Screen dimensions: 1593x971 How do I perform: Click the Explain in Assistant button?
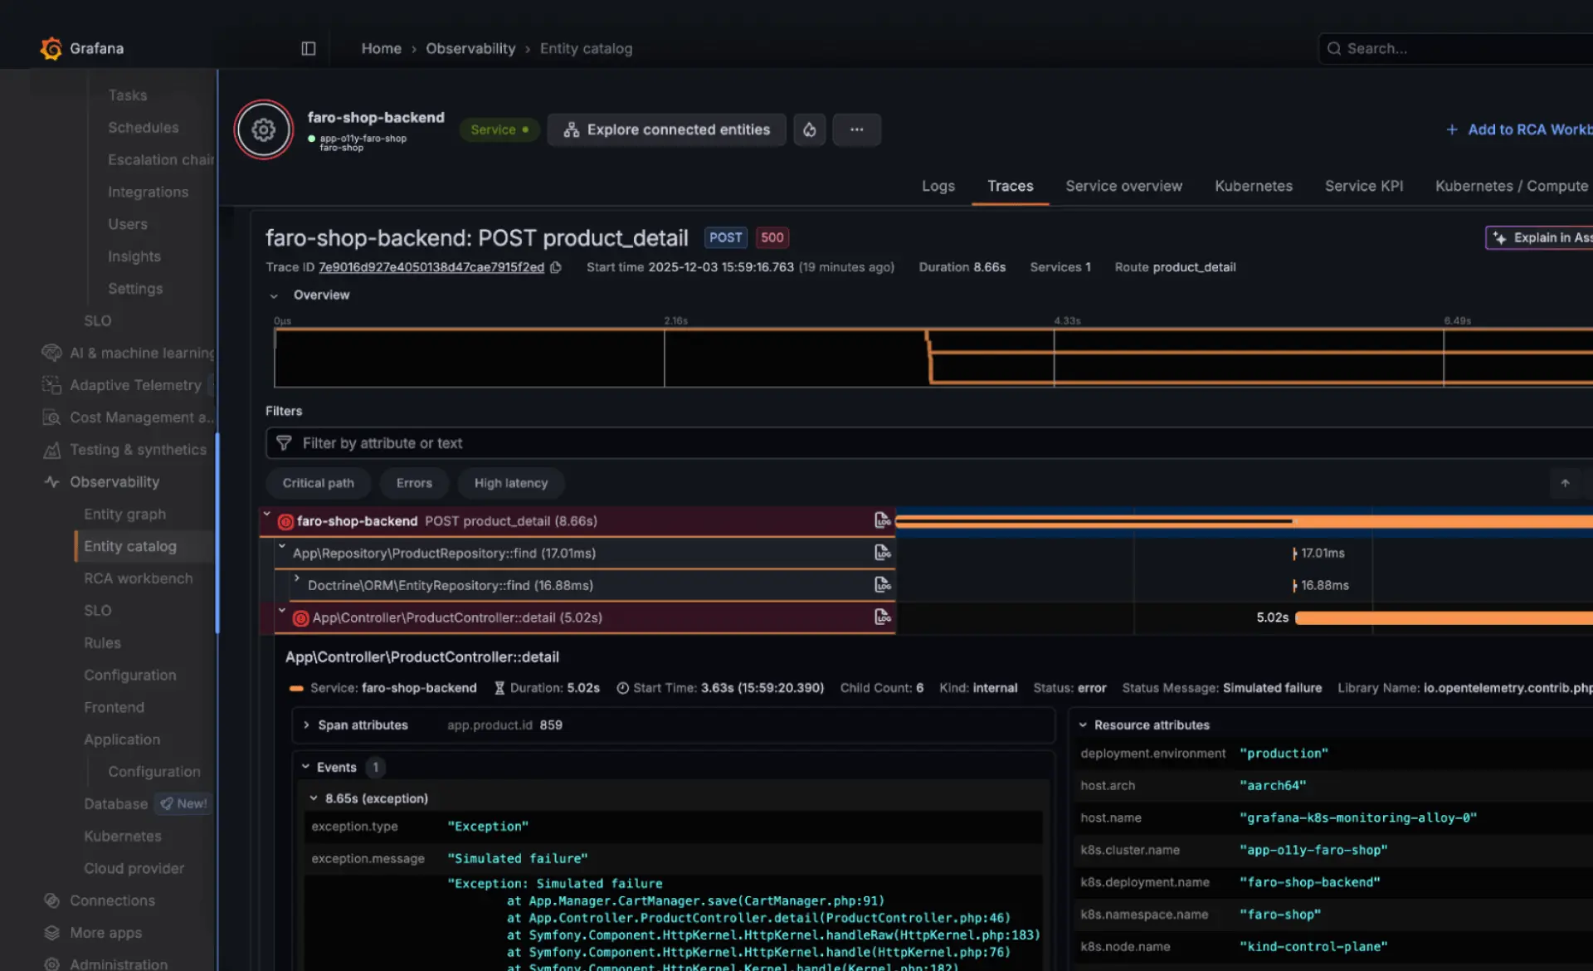click(1539, 237)
